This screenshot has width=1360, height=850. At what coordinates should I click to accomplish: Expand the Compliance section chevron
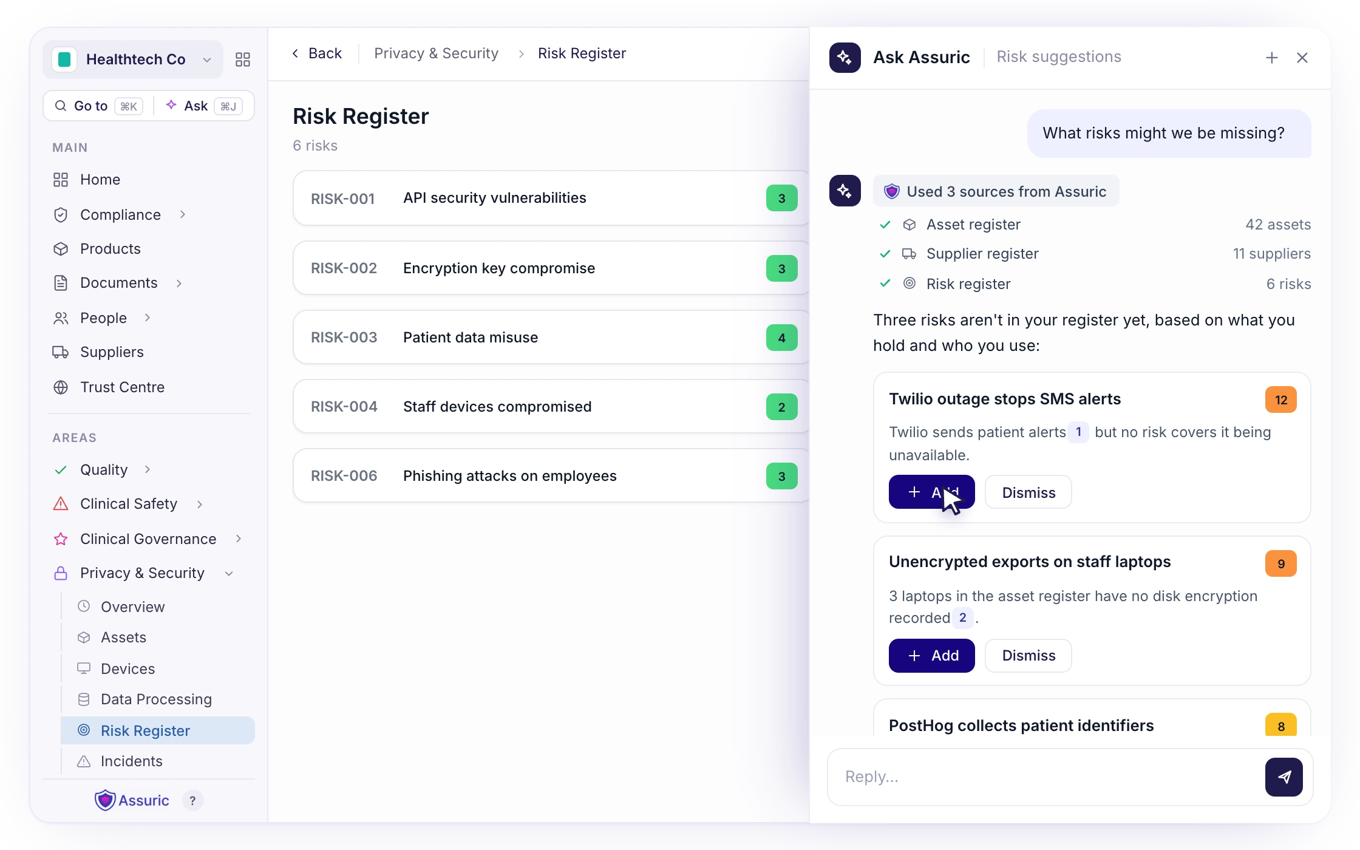click(183, 214)
